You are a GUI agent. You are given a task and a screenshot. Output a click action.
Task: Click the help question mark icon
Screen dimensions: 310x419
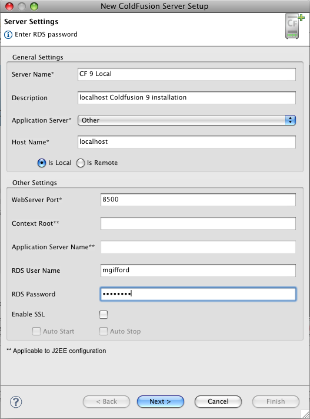click(x=16, y=402)
